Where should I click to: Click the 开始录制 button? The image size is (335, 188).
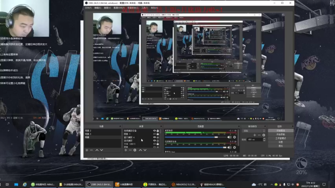tap(281, 135)
